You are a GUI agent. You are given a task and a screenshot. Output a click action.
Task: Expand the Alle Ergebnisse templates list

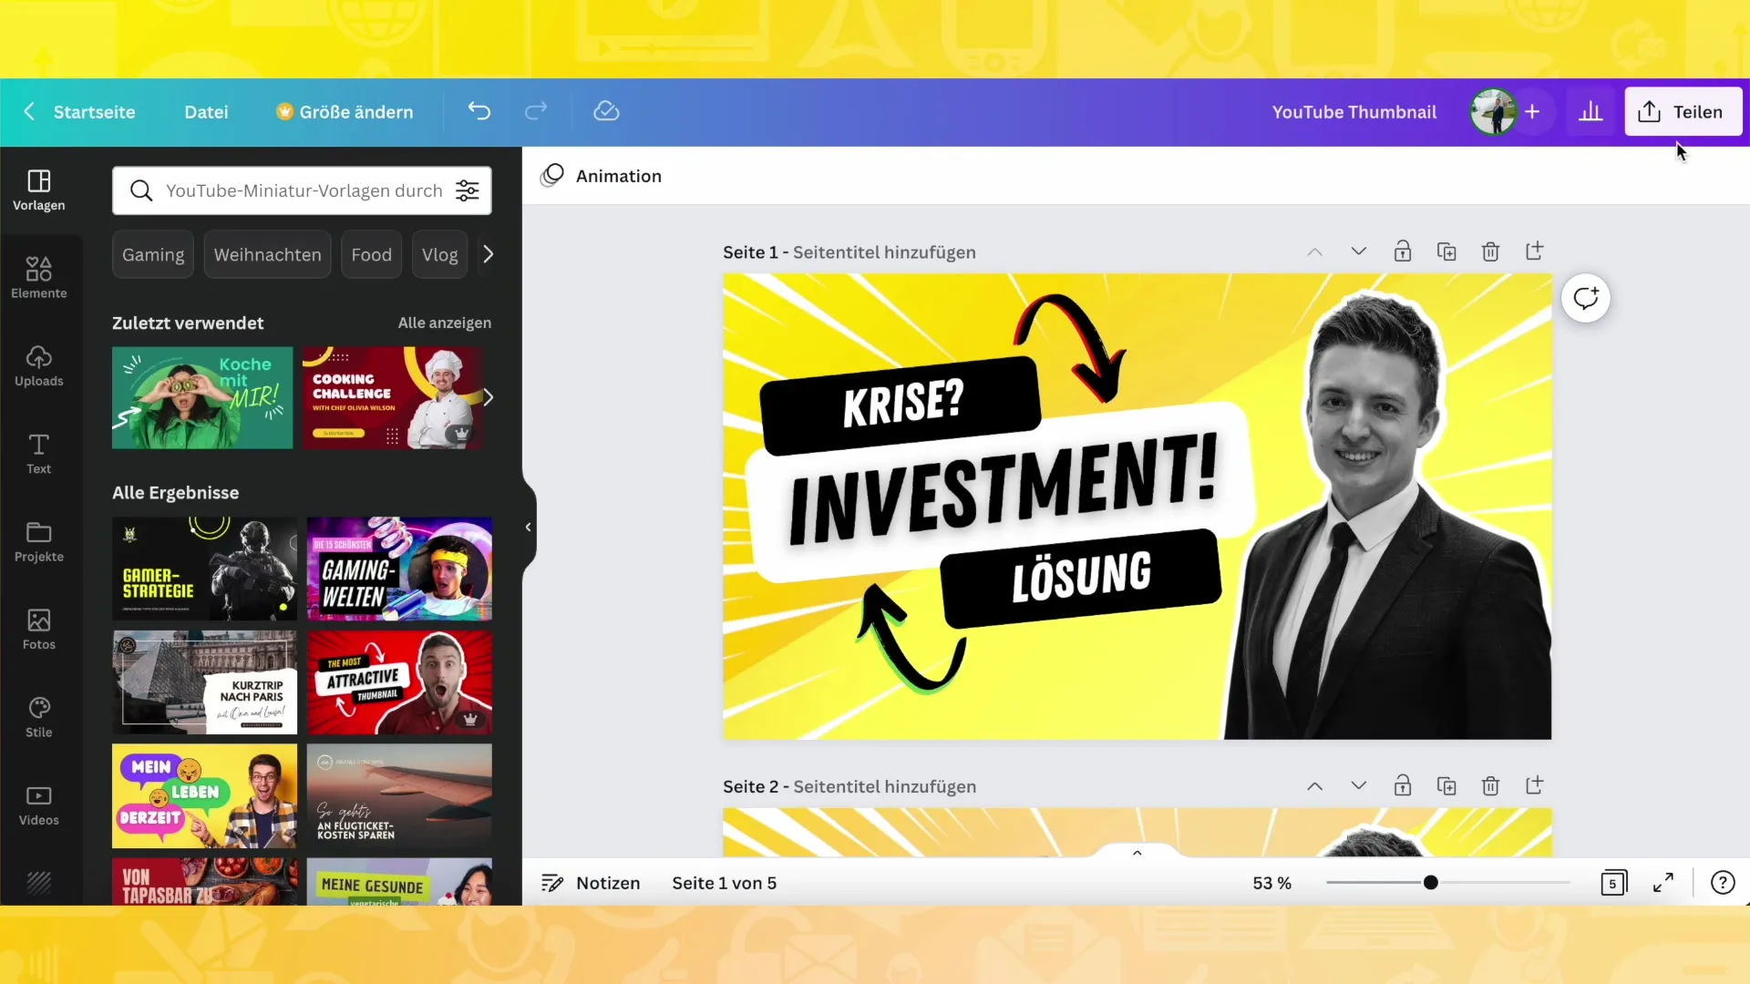174,491
